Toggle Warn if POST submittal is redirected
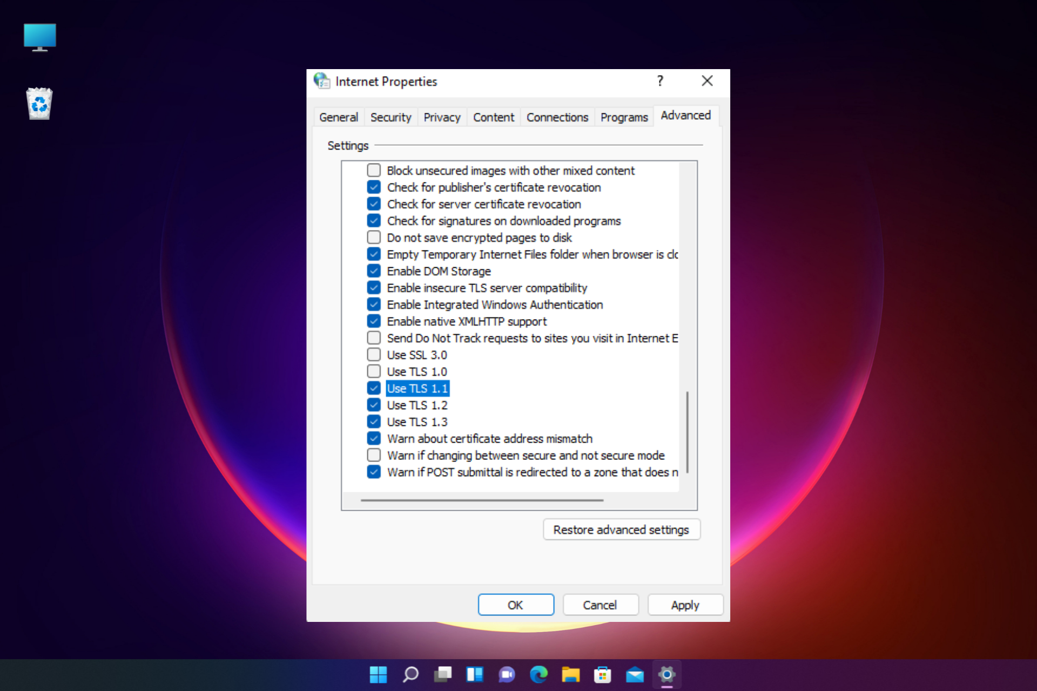The image size is (1037, 691). click(374, 472)
